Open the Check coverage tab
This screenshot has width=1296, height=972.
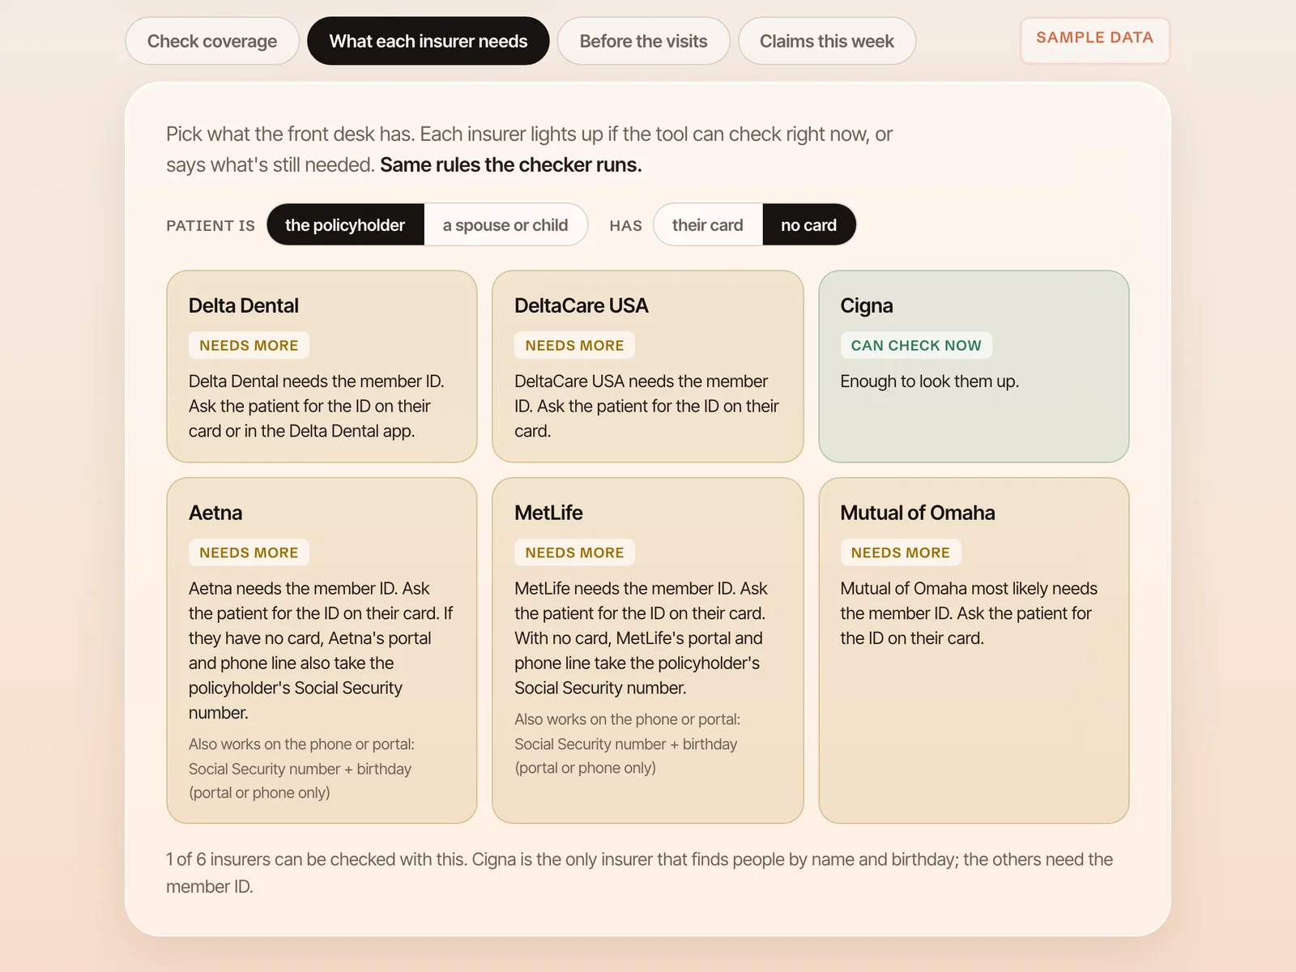coord(212,41)
